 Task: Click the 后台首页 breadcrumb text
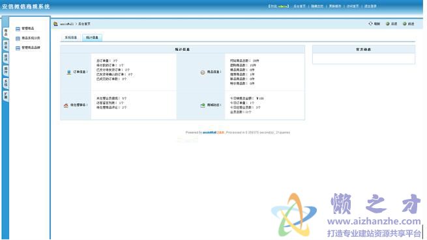[x=84, y=24]
